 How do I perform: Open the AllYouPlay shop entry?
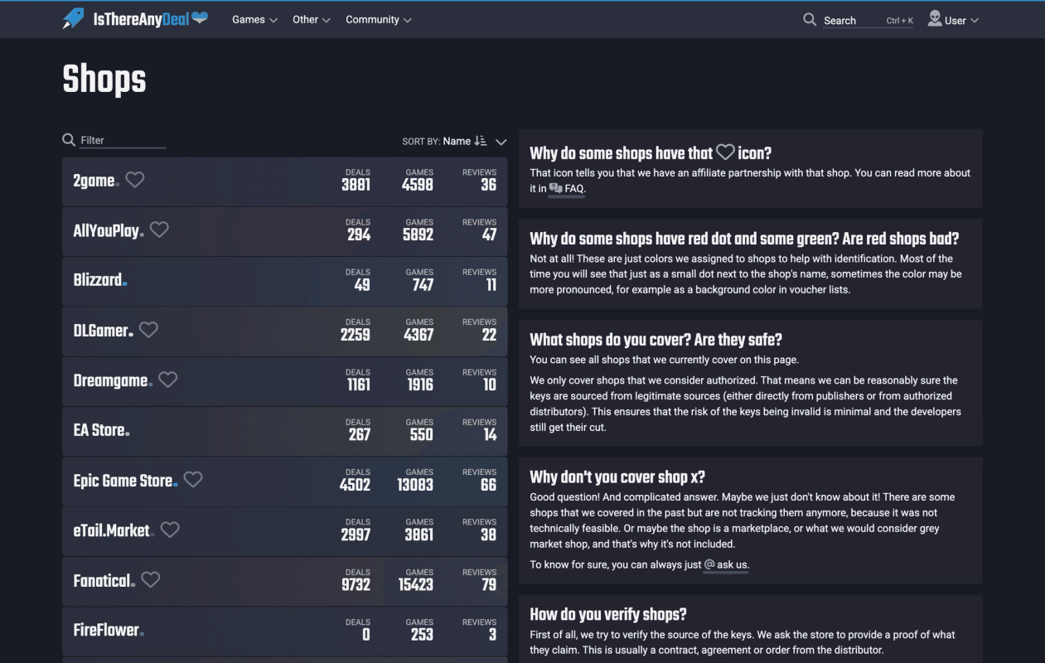285,231
